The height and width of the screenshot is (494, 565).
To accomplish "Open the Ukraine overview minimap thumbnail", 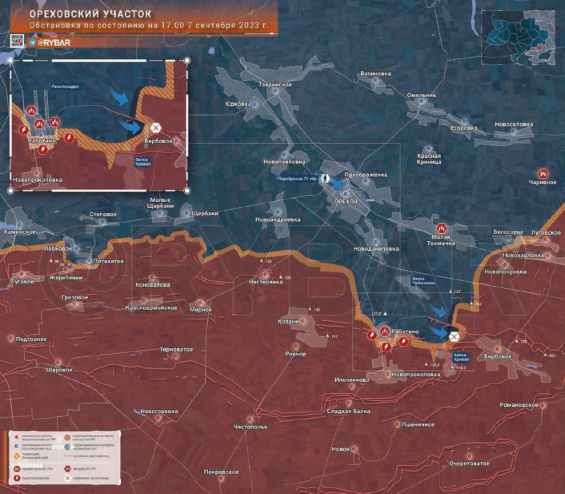I will 518,38.
